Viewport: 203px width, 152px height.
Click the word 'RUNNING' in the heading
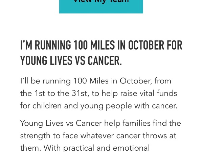[53, 45]
